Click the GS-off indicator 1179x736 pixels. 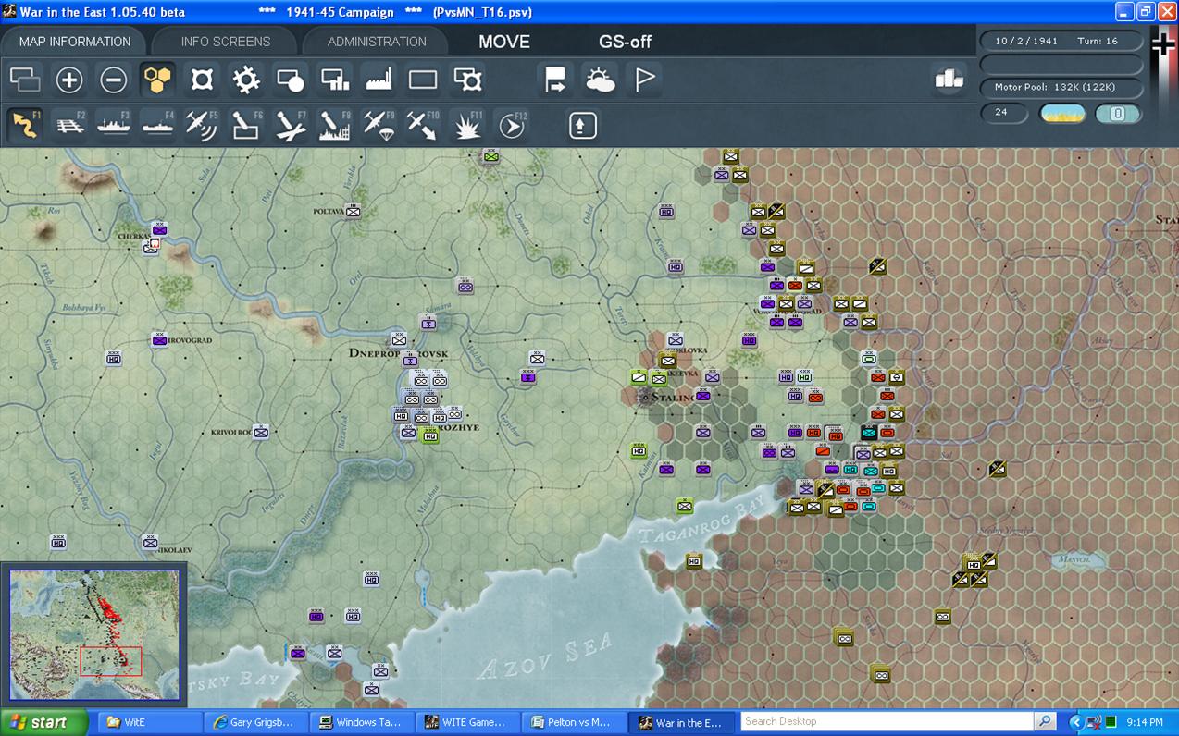click(626, 42)
